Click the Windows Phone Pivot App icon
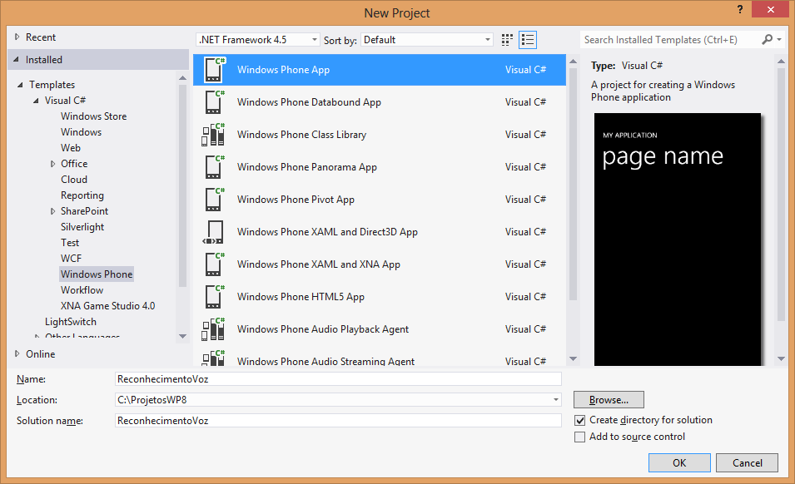This screenshot has height=484, width=795. point(214,200)
